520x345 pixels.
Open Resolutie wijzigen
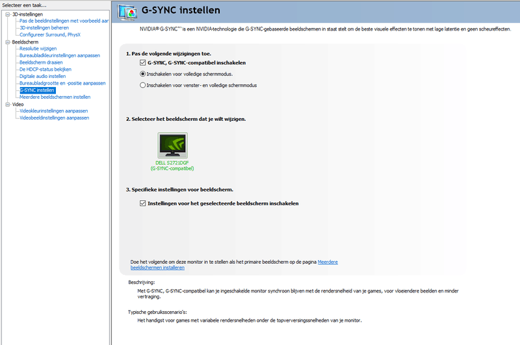[38, 49]
